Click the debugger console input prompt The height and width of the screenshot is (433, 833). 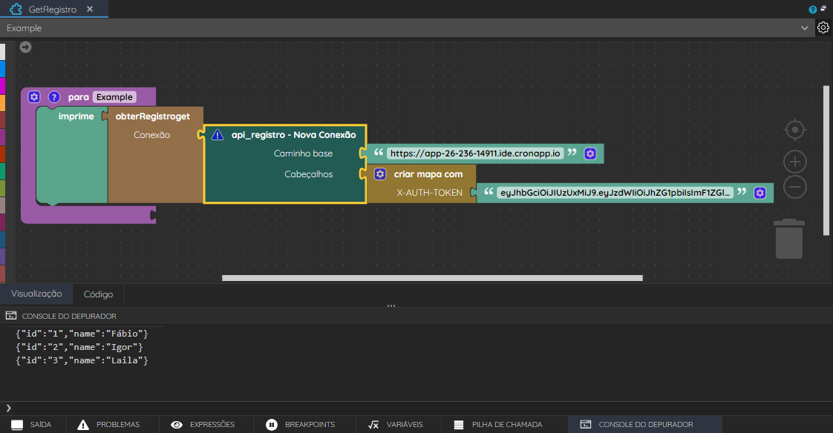(416, 408)
